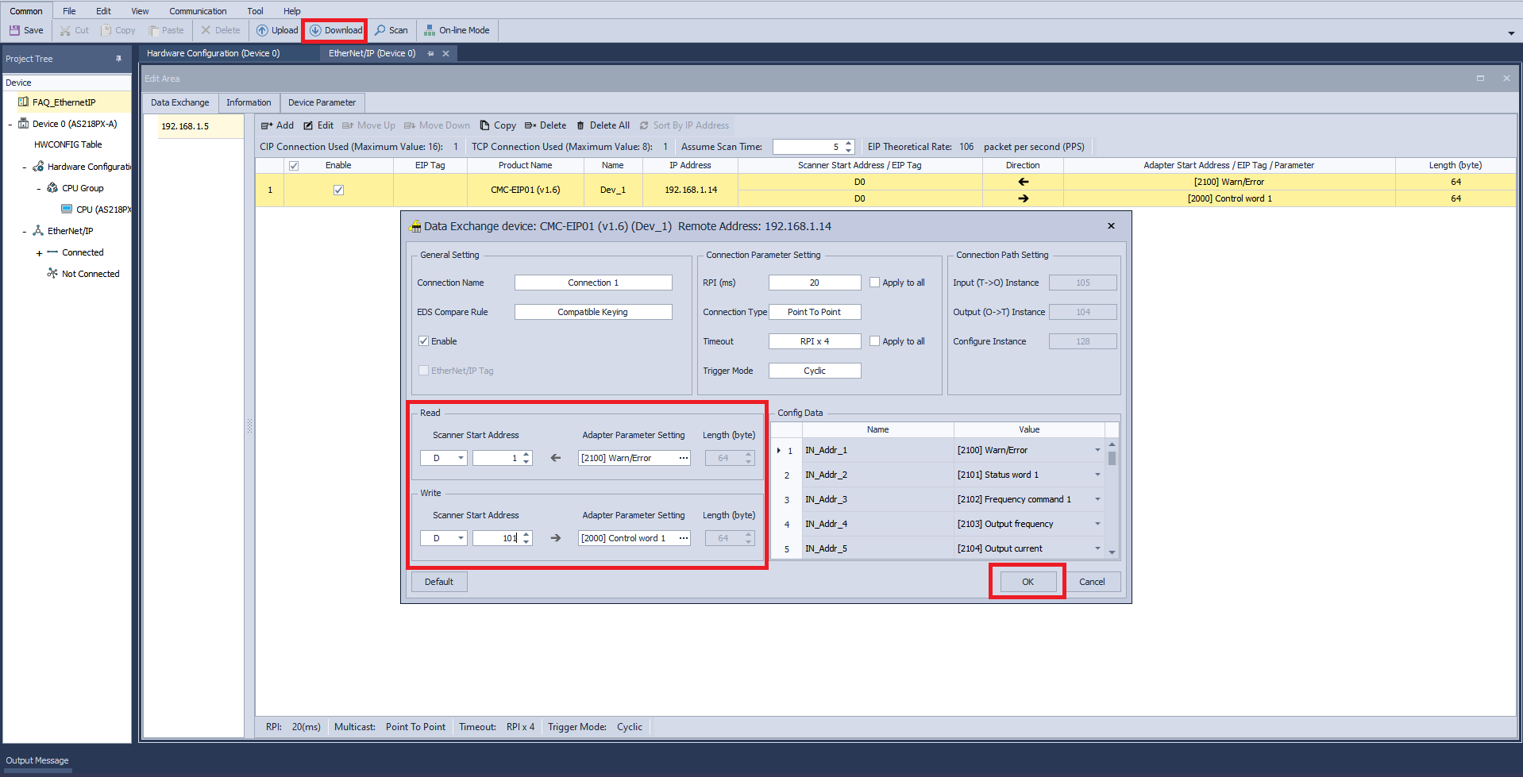Open the Communication menu

198,11
